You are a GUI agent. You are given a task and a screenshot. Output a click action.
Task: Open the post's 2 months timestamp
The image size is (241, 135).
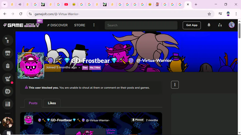coord(152,120)
